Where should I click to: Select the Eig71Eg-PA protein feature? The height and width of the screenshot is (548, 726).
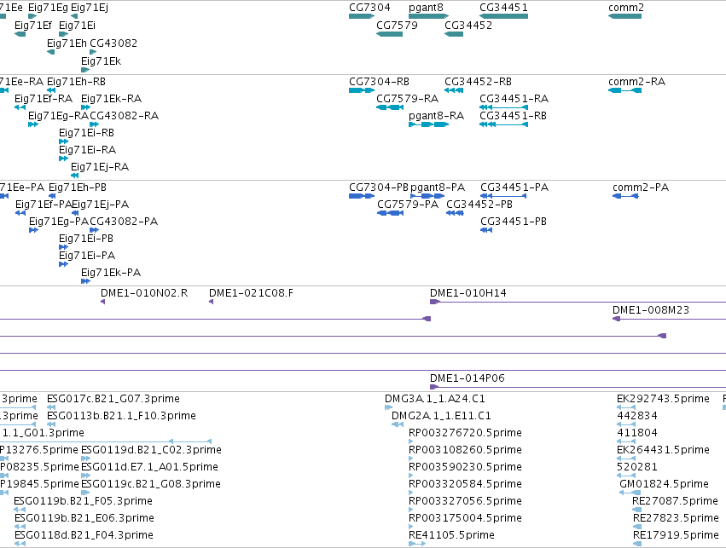pos(33,230)
